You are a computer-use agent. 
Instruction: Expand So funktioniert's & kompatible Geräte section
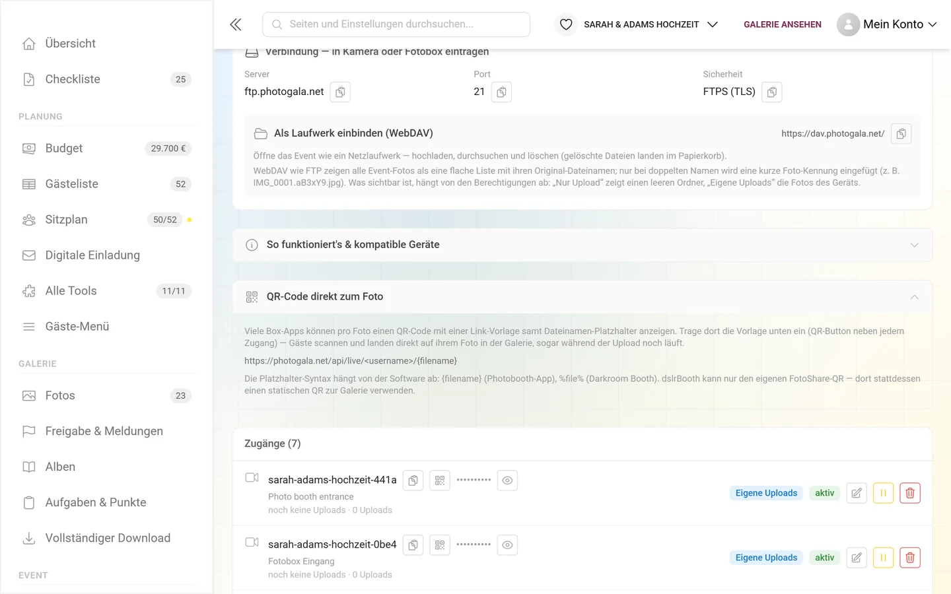coord(582,245)
